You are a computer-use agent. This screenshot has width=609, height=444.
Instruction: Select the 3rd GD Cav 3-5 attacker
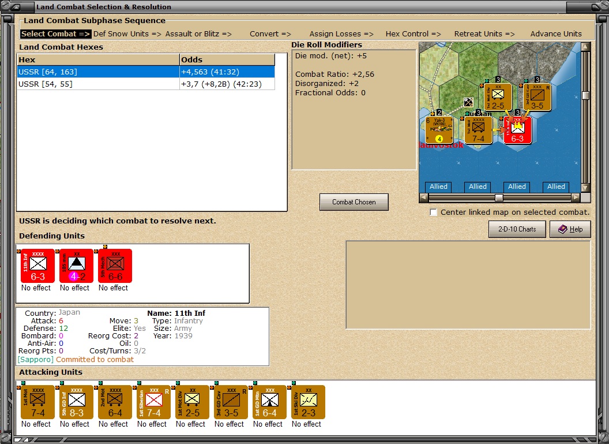pos(230,402)
